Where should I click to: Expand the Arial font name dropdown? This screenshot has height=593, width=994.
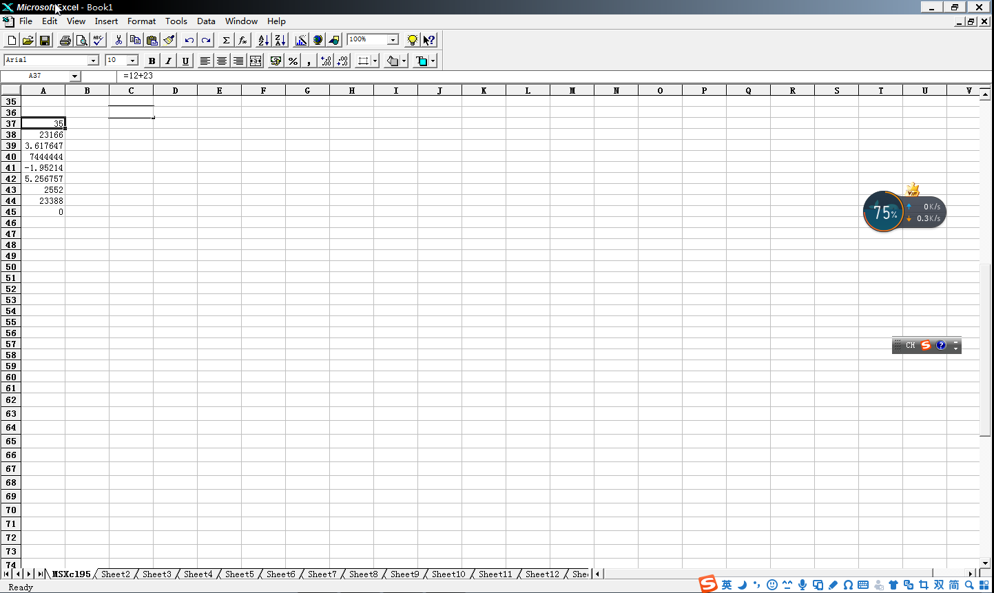[93, 61]
